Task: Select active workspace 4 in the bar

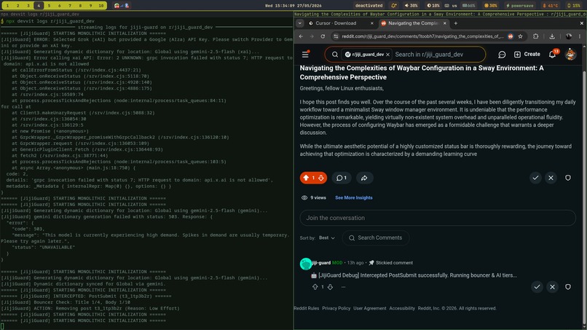Action: coord(38,6)
